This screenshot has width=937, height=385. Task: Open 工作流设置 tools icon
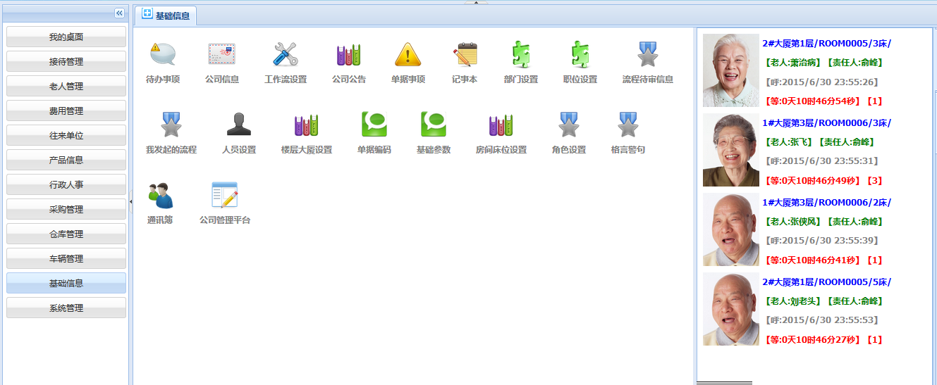(x=286, y=54)
